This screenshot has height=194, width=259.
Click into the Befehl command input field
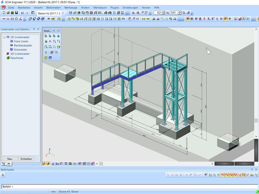pos(129,186)
